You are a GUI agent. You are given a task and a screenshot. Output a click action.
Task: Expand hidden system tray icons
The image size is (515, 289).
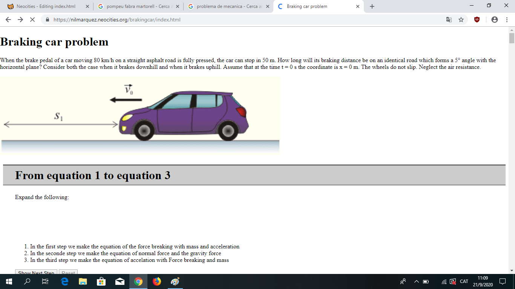point(416,281)
